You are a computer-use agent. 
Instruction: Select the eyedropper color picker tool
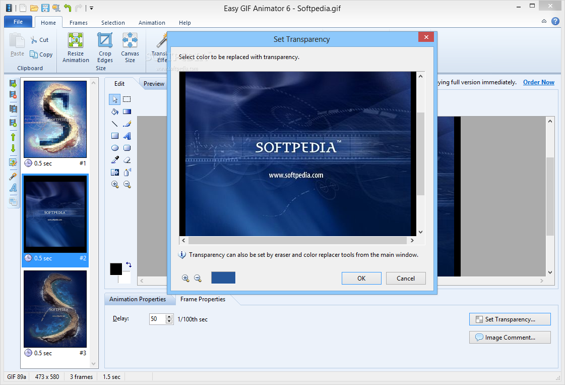[114, 160]
